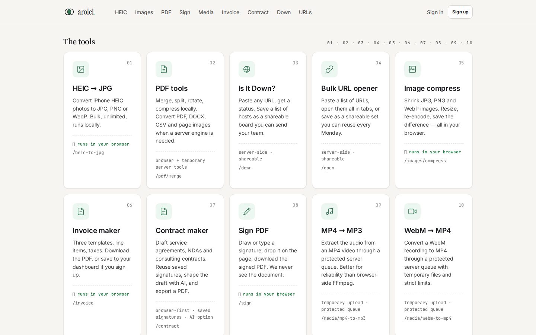Click the /images/compress path text

click(425, 161)
